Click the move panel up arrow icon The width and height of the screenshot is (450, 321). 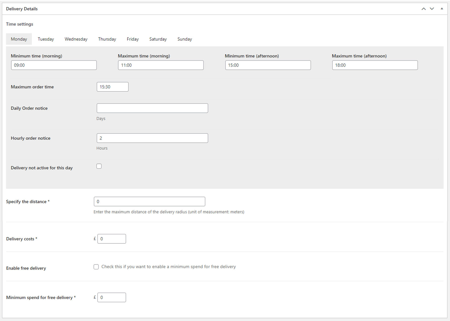coord(424,9)
